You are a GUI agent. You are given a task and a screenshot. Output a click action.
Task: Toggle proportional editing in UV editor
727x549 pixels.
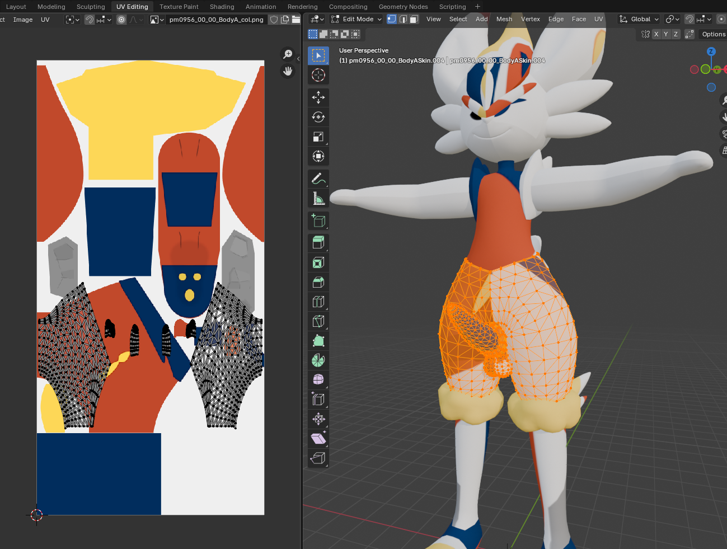pos(121,20)
